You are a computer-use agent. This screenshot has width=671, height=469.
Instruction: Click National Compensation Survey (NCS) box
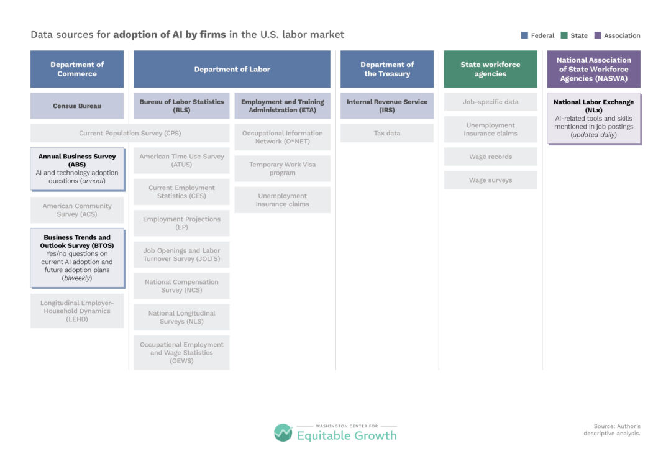pyautogui.click(x=181, y=286)
